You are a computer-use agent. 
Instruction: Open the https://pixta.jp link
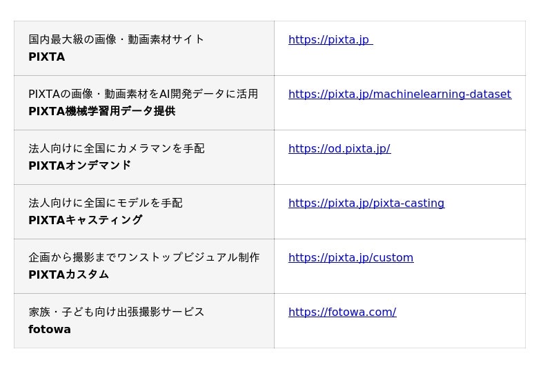[x=329, y=39]
